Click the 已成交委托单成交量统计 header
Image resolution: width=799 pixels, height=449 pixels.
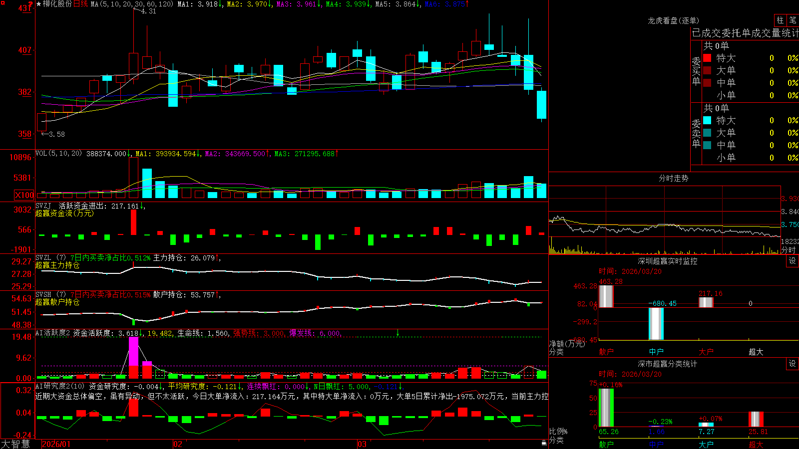point(746,33)
